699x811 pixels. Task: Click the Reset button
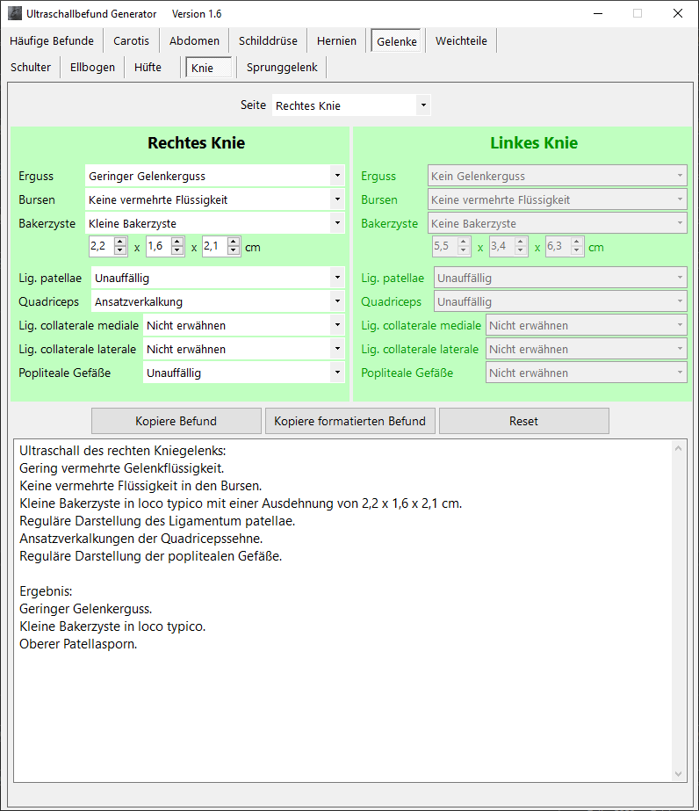pyautogui.click(x=523, y=421)
